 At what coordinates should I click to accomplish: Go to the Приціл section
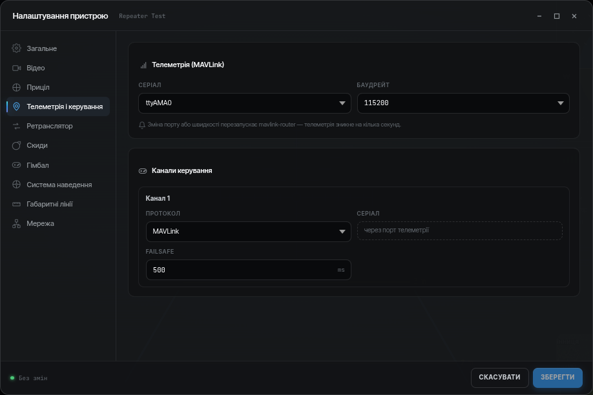(58, 87)
